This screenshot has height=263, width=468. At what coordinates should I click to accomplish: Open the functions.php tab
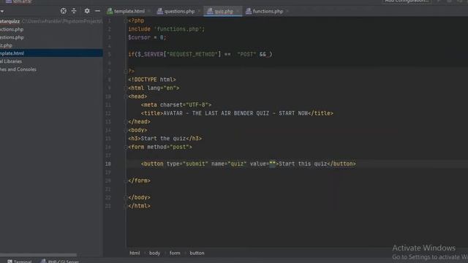(x=268, y=12)
